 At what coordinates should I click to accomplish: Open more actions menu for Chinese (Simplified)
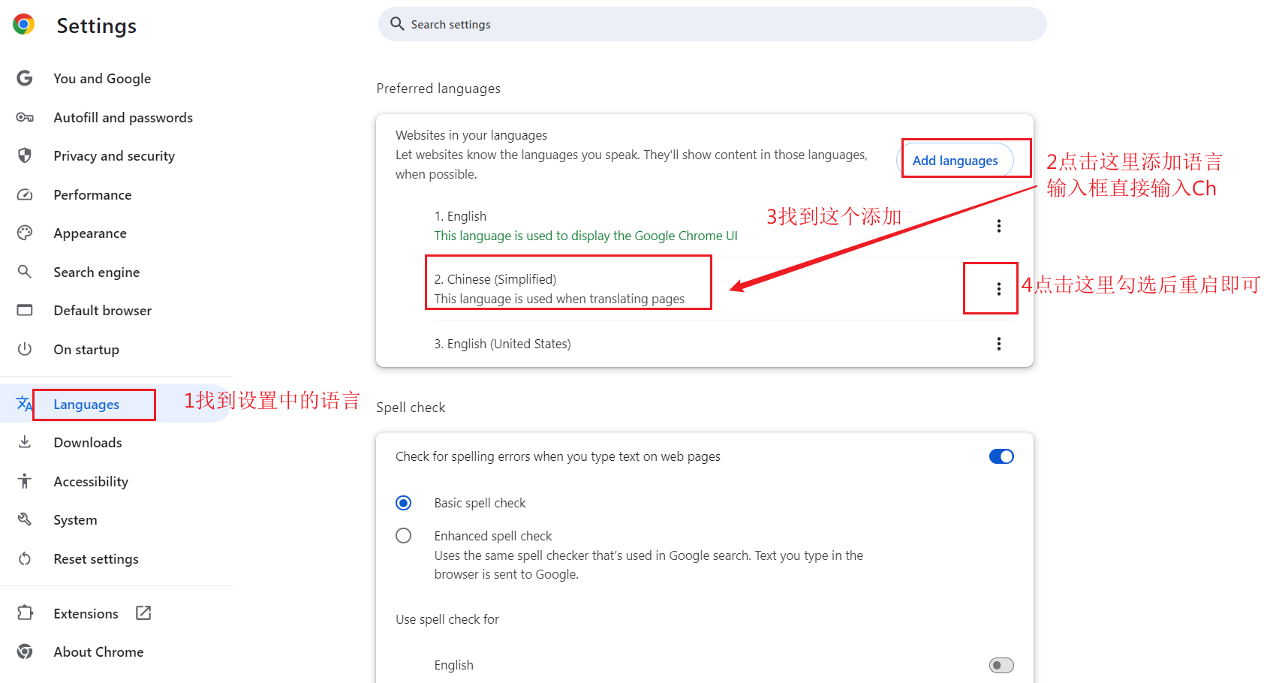click(998, 289)
